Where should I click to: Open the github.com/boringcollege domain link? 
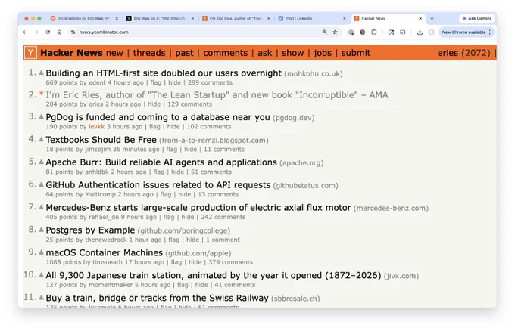pyautogui.click(x=183, y=230)
